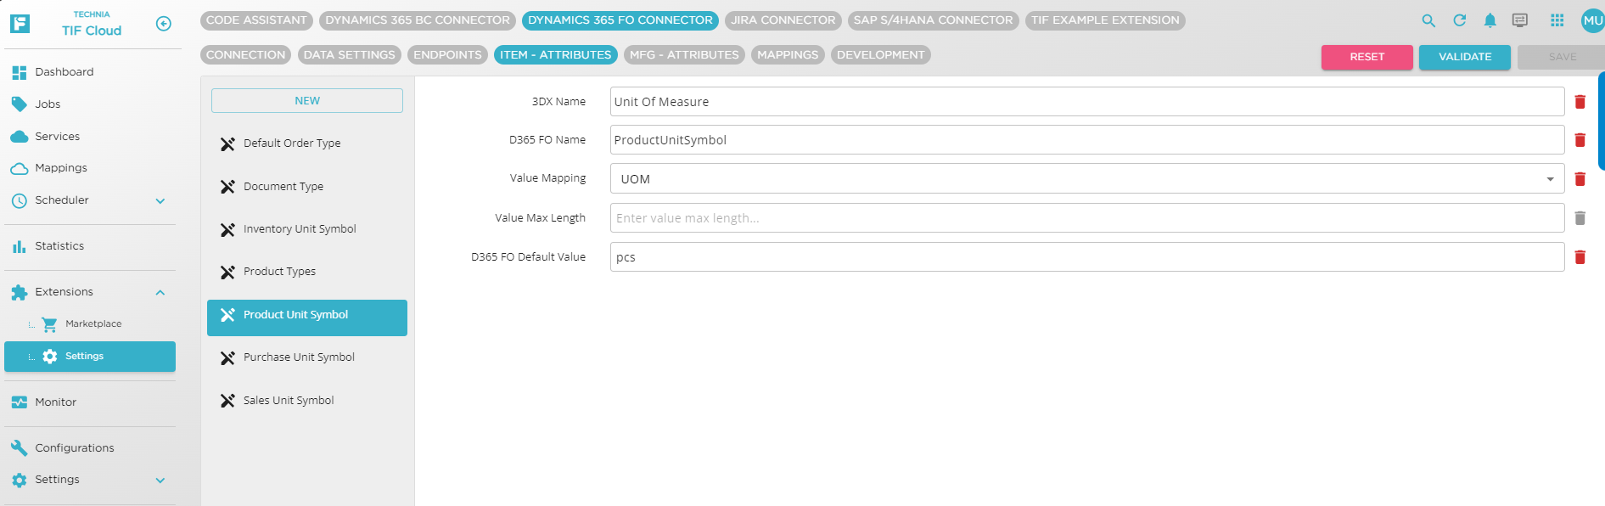
Task: Delete the 3DX Name field
Action: pyautogui.click(x=1580, y=102)
